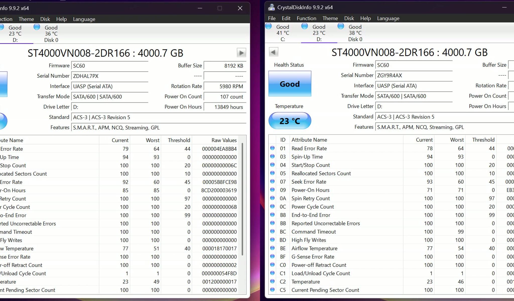514x301 pixels.
Task: Click status dot for Reallocated Sectors Count row
Action: [272, 173]
